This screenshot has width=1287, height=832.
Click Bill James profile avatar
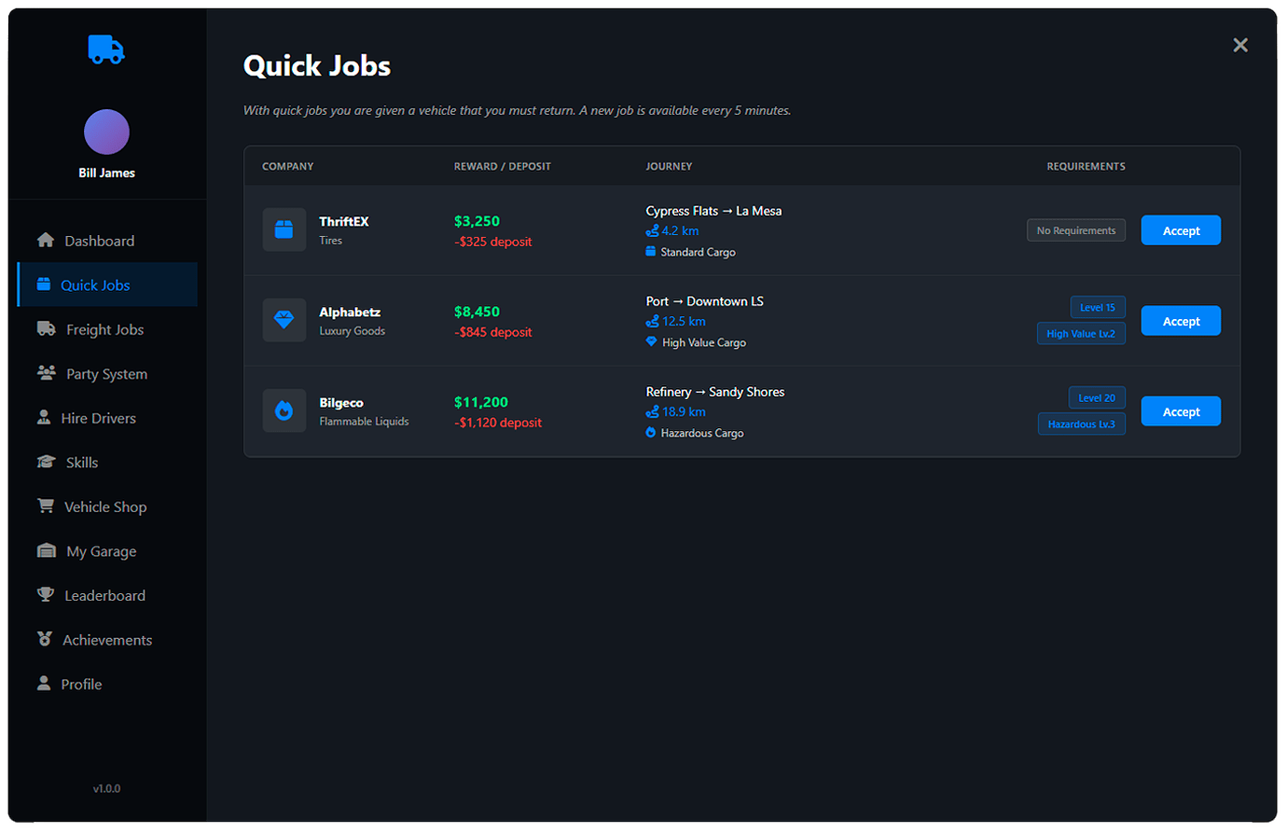(x=106, y=132)
